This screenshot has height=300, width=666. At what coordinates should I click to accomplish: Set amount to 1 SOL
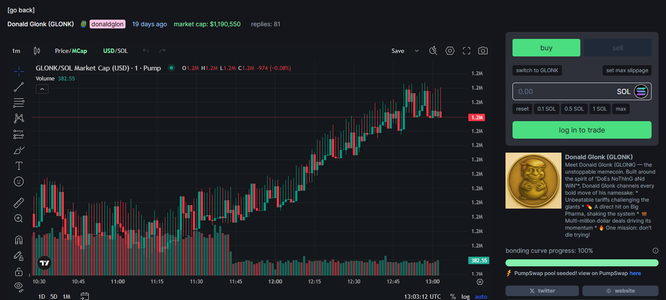click(x=600, y=109)
